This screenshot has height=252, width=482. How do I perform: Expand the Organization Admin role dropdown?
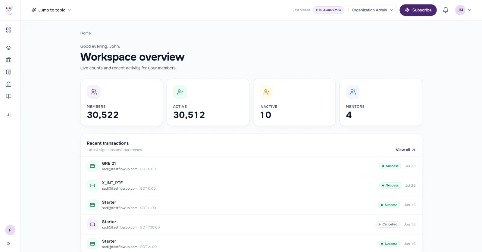point(372,10)
